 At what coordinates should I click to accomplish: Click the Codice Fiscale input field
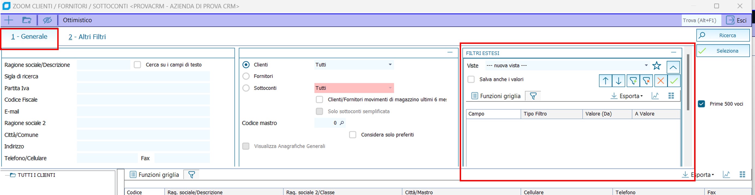pos(143,100)
